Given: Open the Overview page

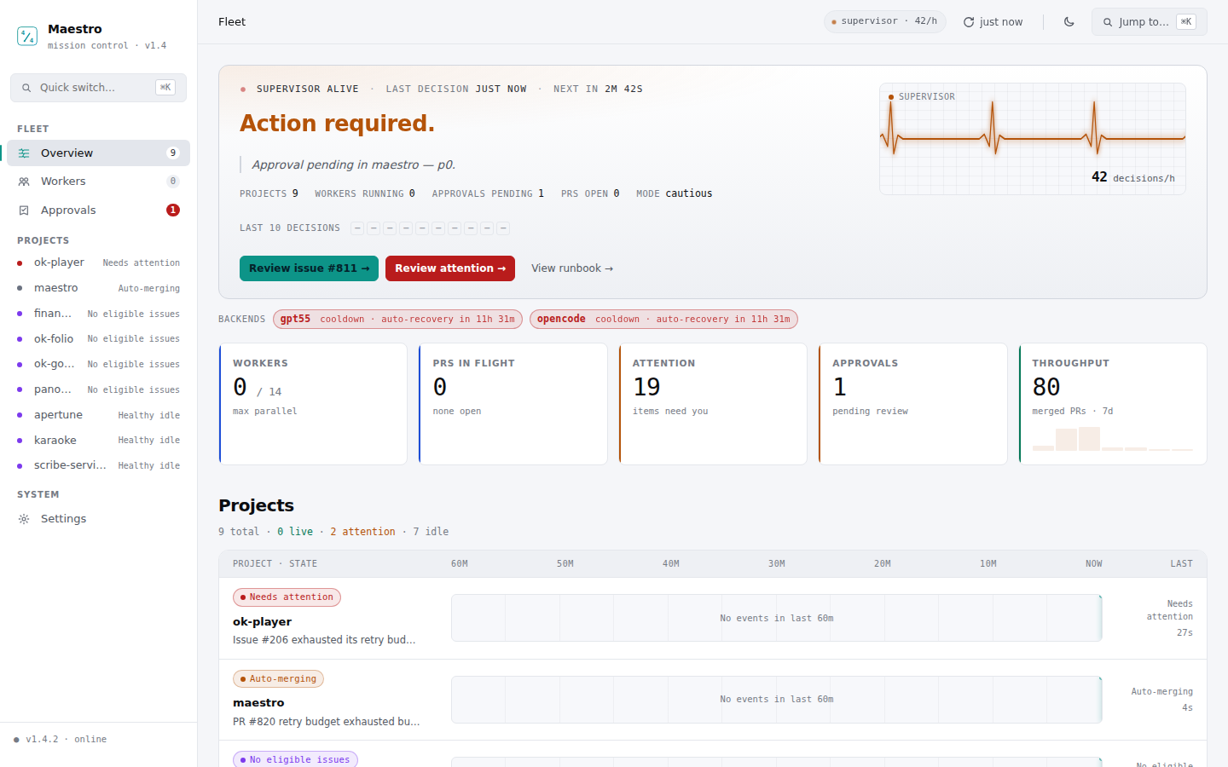Looking at the screenshot, I should tap(98, 153).
